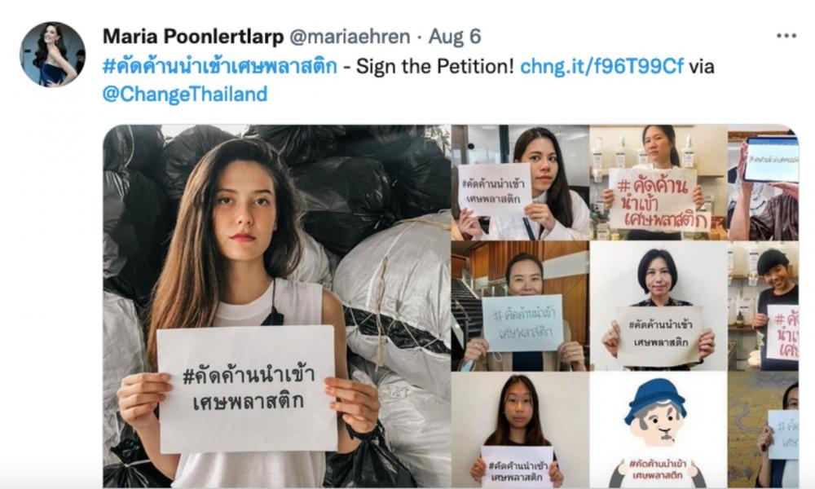Click the white hashtag sign in large photo
This screenshot has width=815, height=489.
pyautogui.click(x=248, y=388)
